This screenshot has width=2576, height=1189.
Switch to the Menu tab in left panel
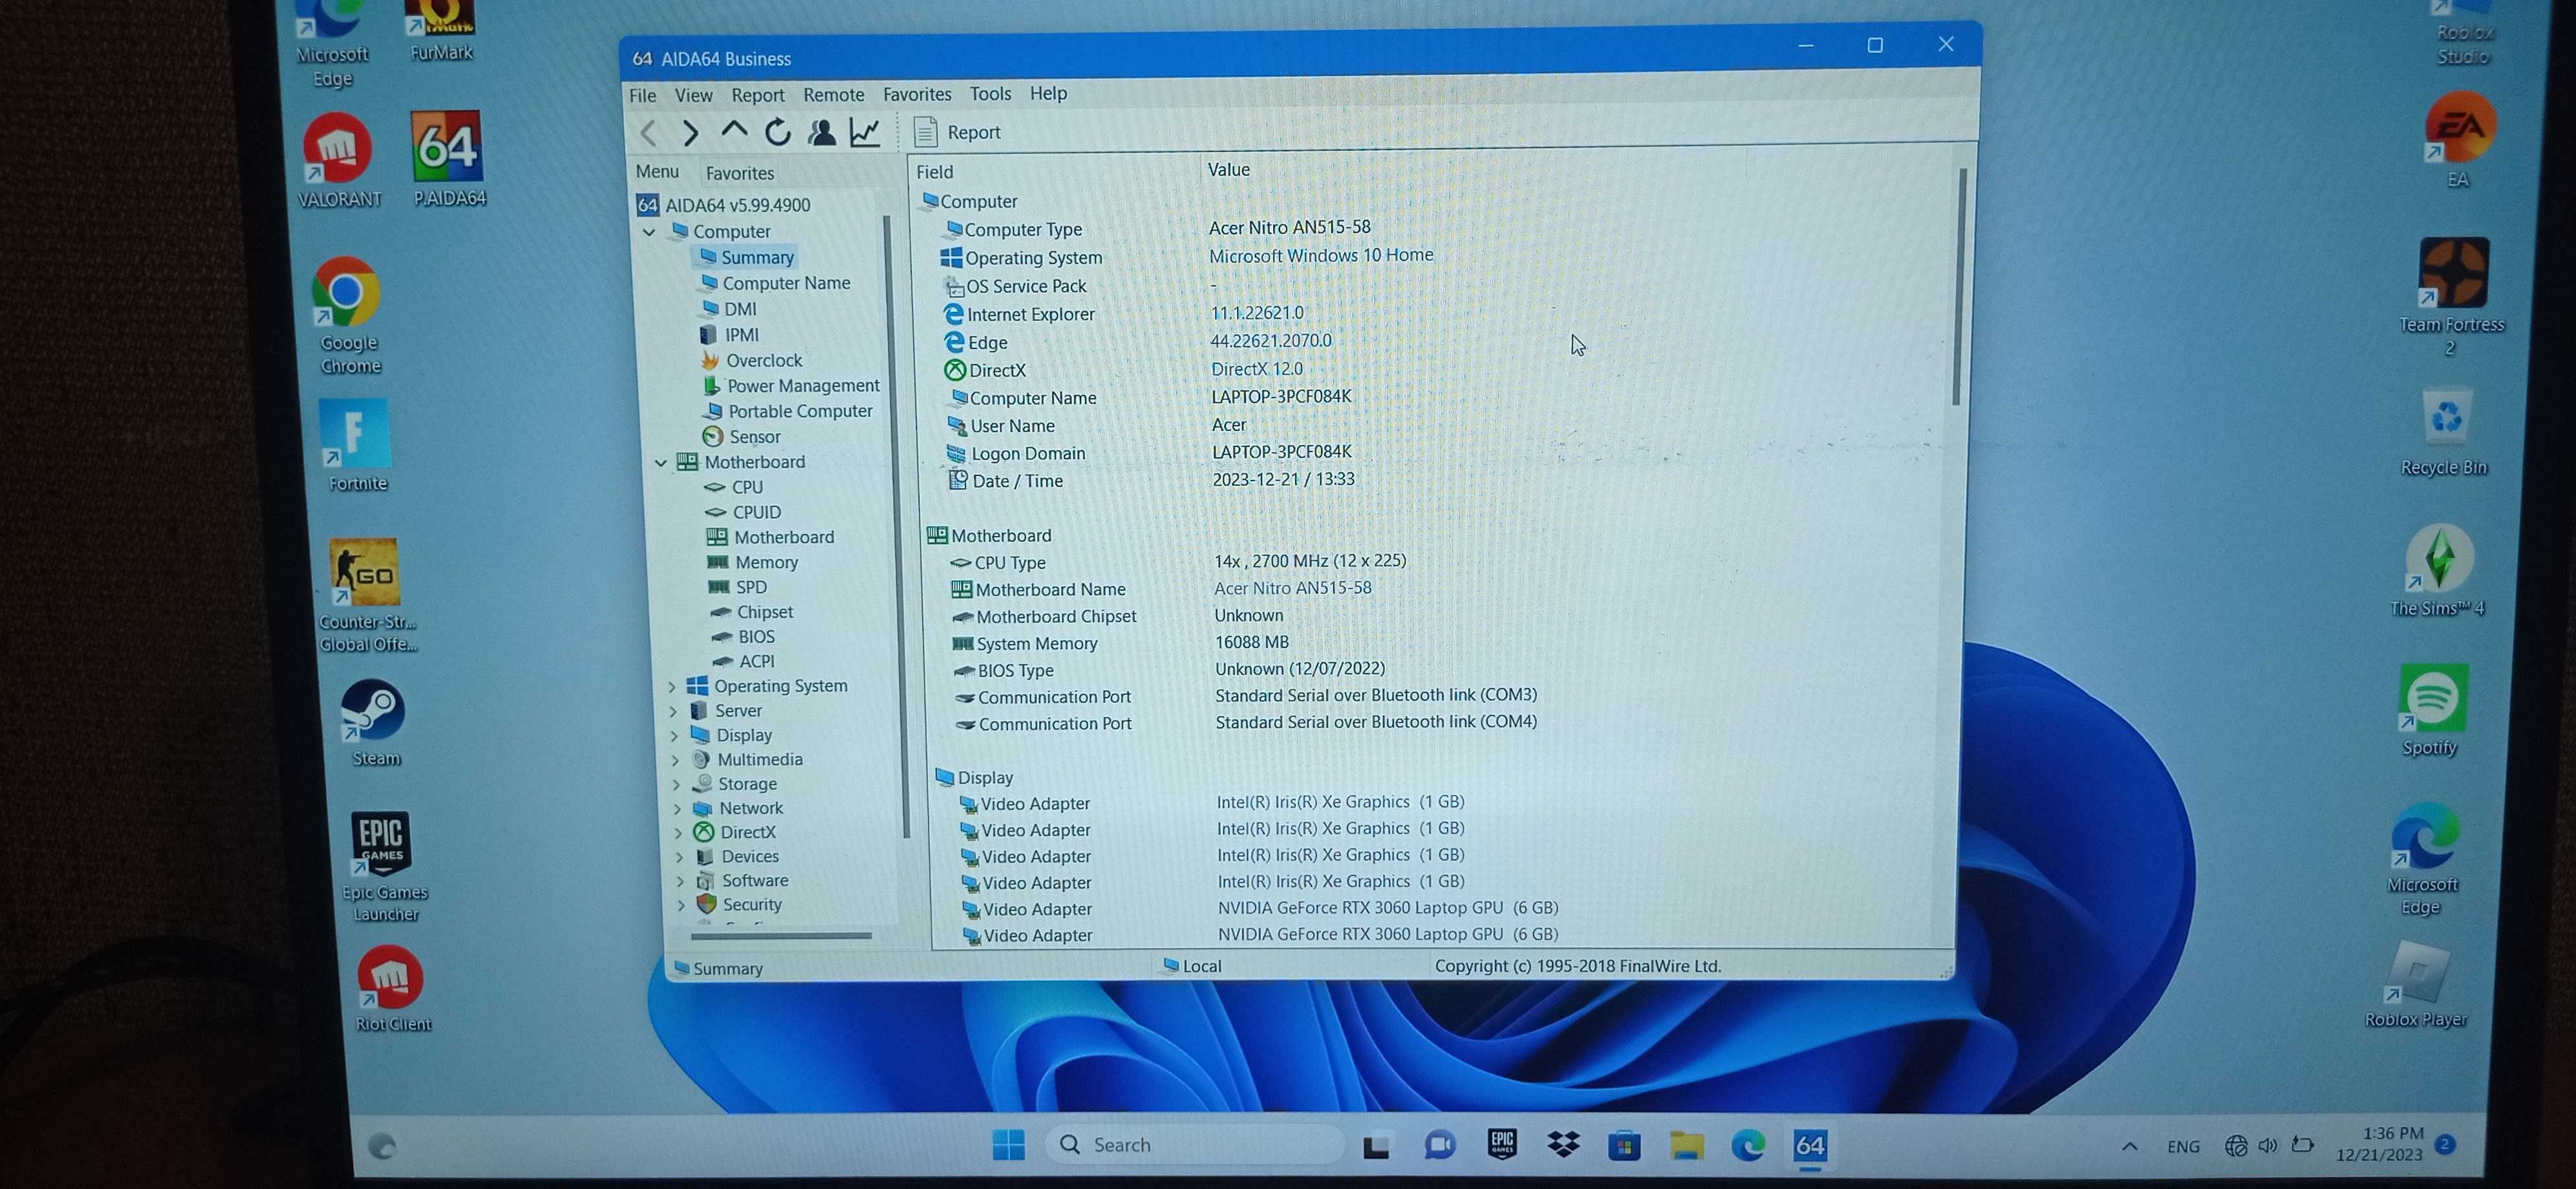point(657,172)
